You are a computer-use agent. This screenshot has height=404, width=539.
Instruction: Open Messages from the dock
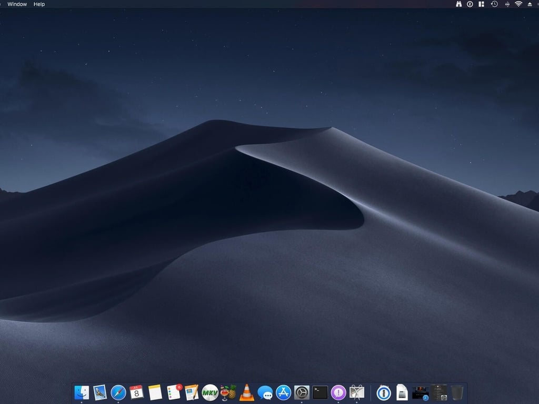(265, 392)
